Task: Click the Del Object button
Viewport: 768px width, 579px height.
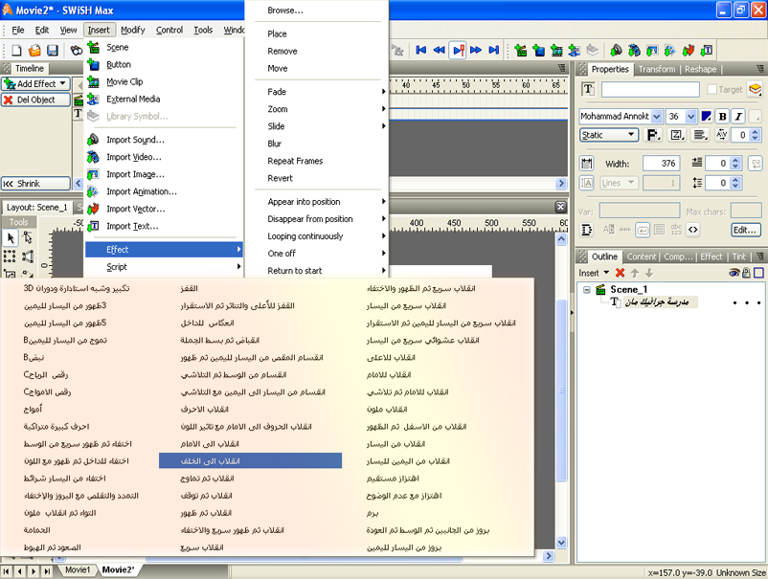Action: pos(35,100)
